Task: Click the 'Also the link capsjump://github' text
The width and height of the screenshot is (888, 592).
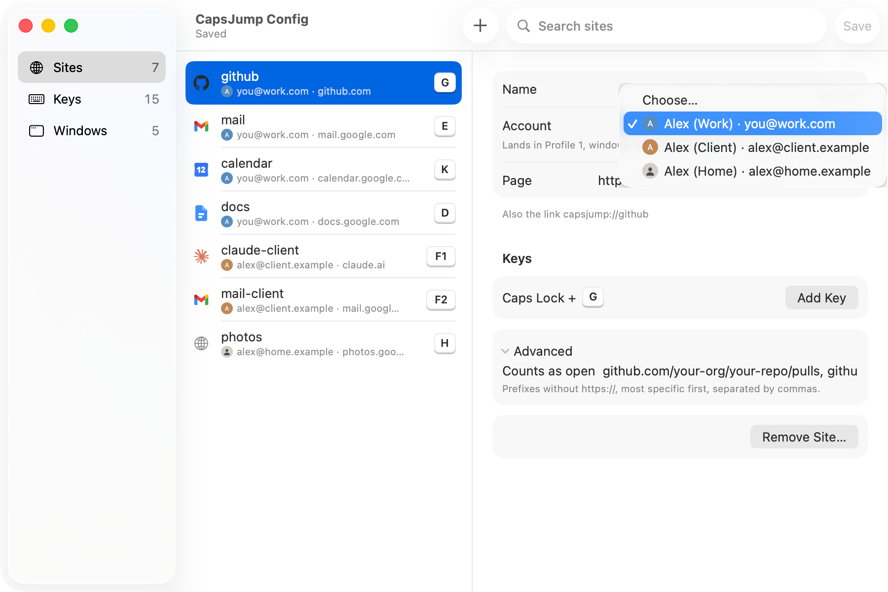Action: 575,214
